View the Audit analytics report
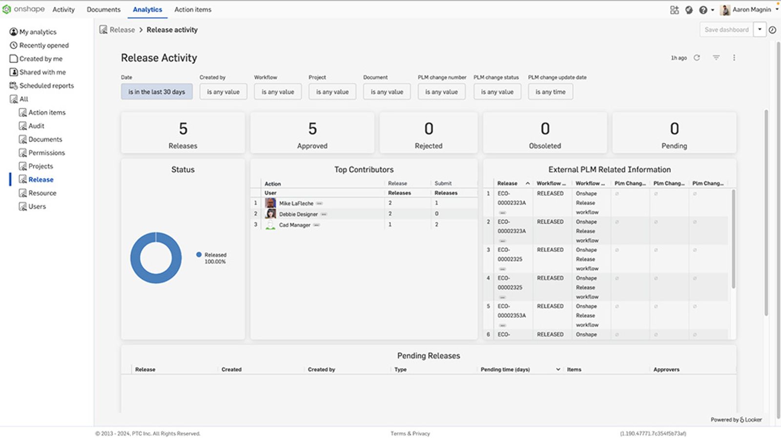This screenshot has width=781, height=440. pyautogui.click(x=36, y=126)
